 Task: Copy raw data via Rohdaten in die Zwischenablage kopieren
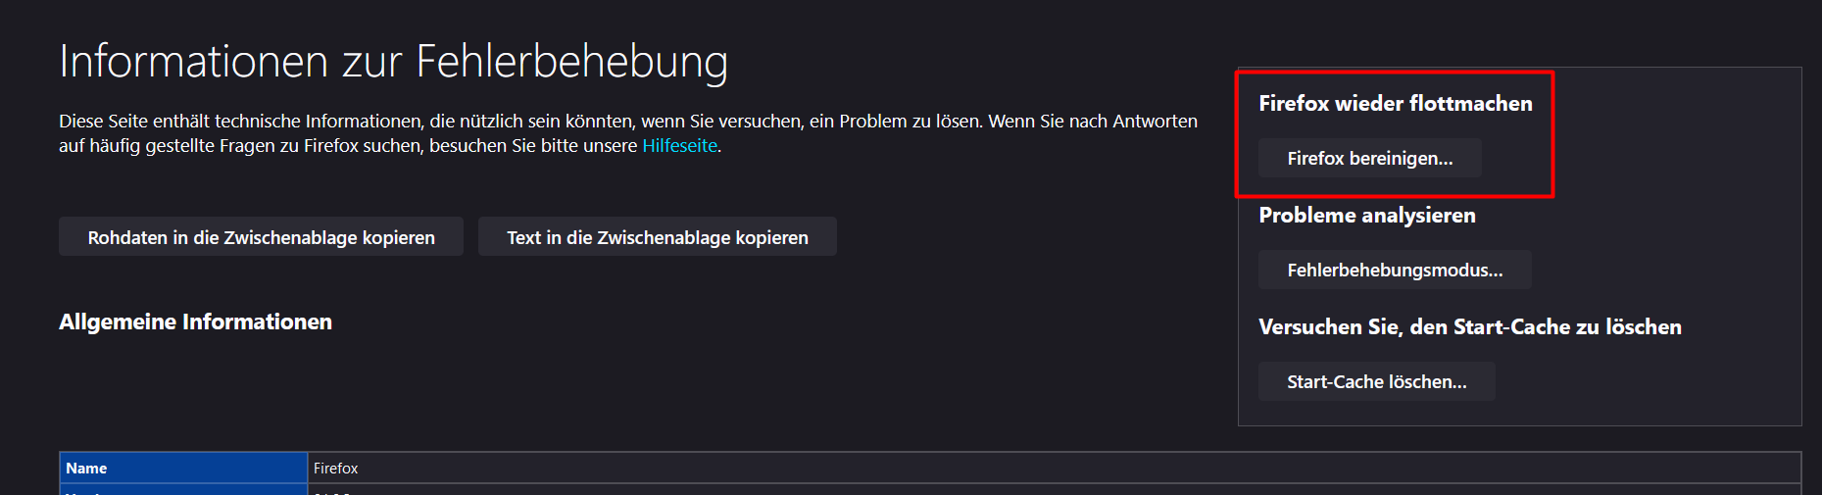[x=261, y=237]
